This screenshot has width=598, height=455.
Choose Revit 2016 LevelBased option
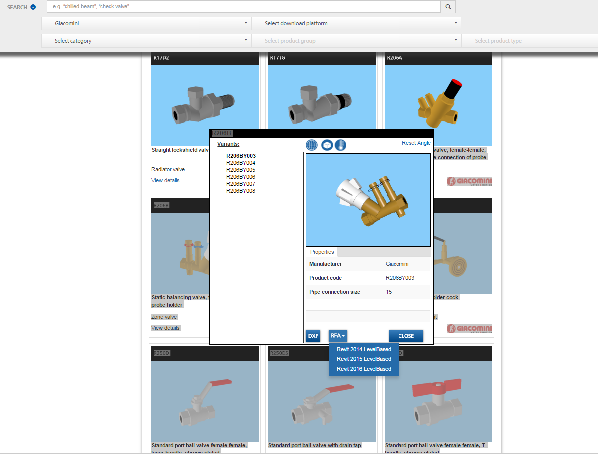[364, 369]
